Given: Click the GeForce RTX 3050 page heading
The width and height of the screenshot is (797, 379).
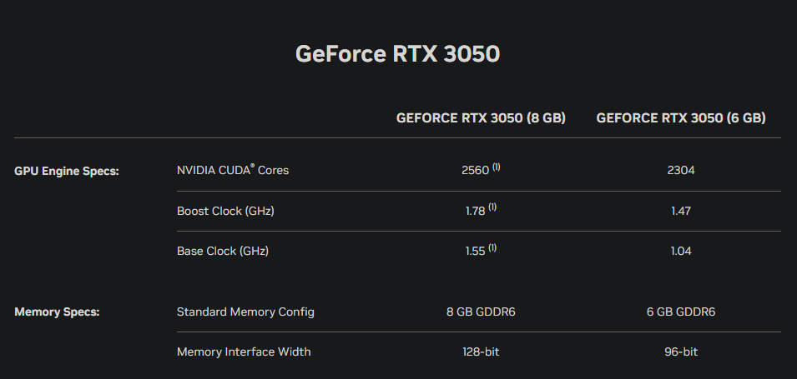Looking at the screenshot, I should 398,54.
